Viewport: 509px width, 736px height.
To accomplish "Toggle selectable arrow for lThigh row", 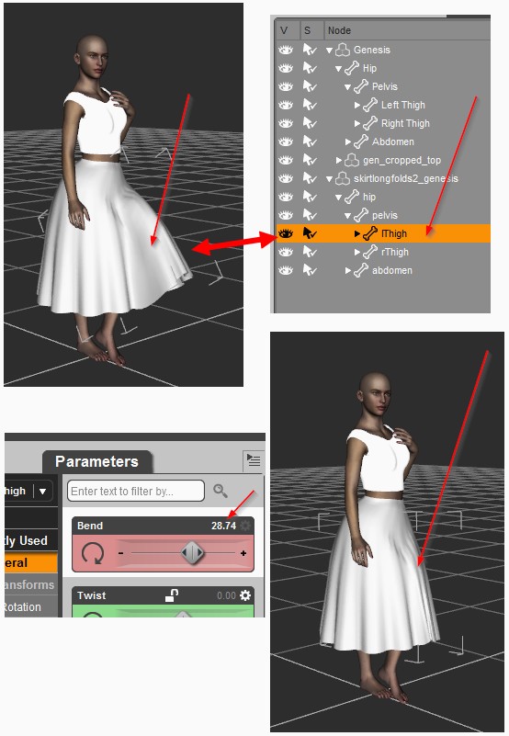I will tap(310, 233).
